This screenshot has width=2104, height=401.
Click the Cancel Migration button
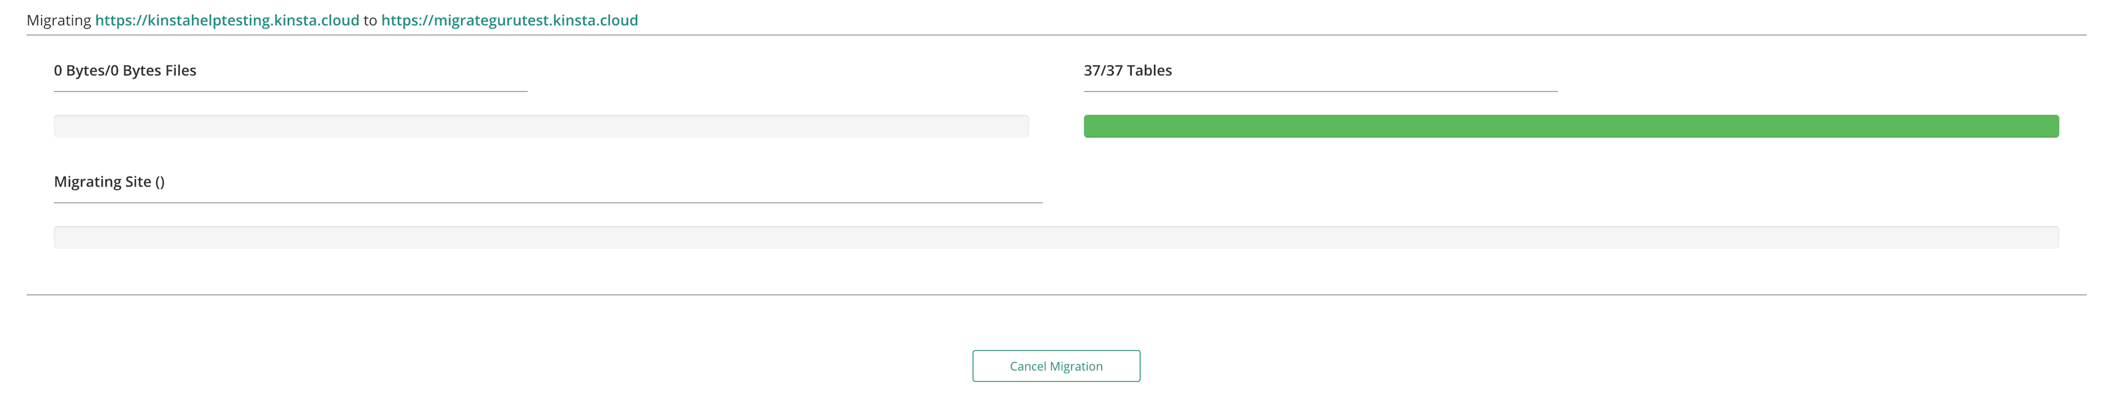[x=1055, y=366]
